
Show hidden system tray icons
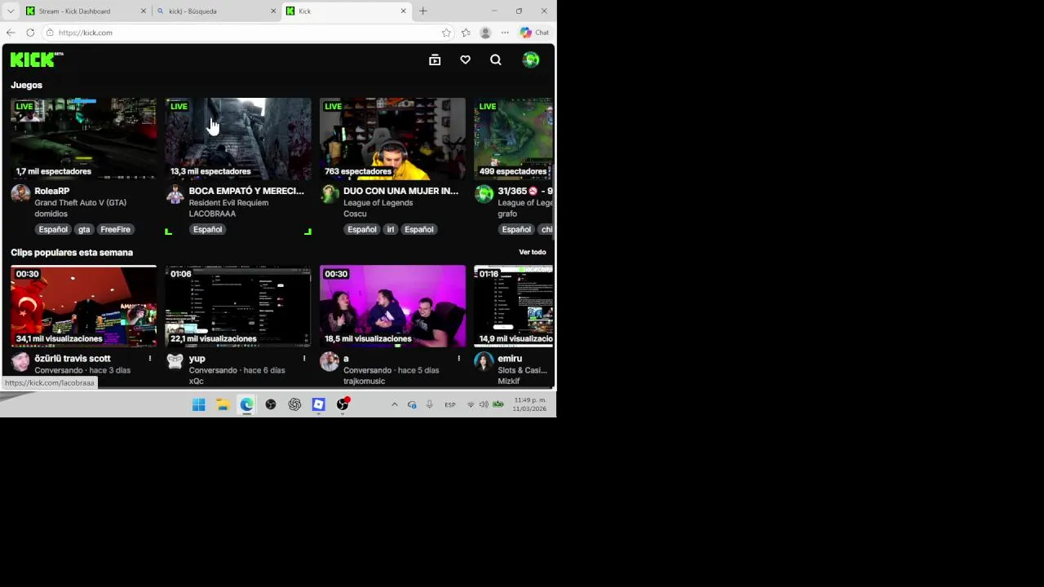[395, 404]
